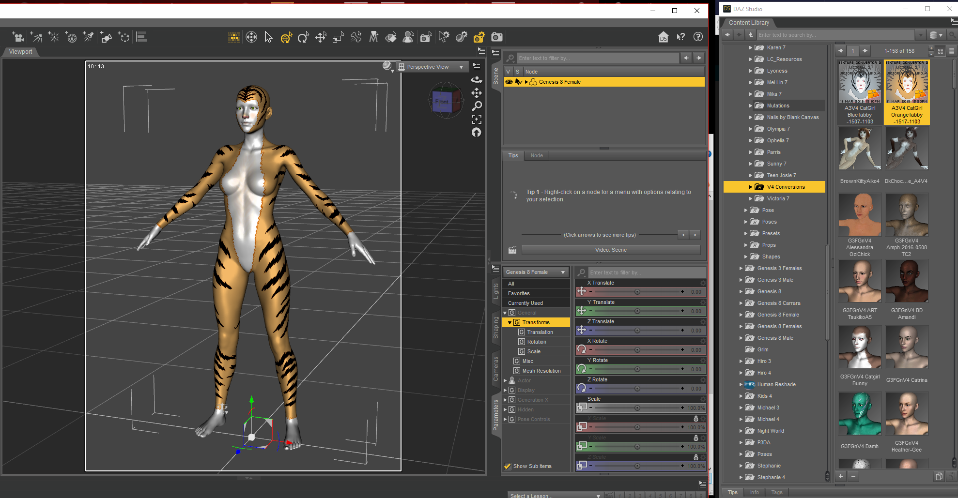Click the X Rotate slider track
The image size is (958, 498).
[x=637, y=350]
